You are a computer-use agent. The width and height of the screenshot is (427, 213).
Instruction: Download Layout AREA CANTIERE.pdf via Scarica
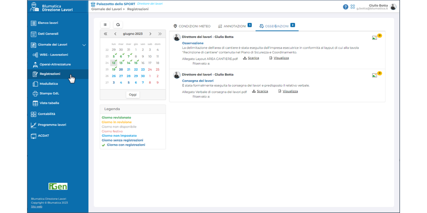tap(251, 58)
